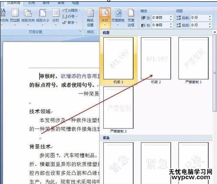Open the 页面颜色 page color menu

(x=118, y=17)
